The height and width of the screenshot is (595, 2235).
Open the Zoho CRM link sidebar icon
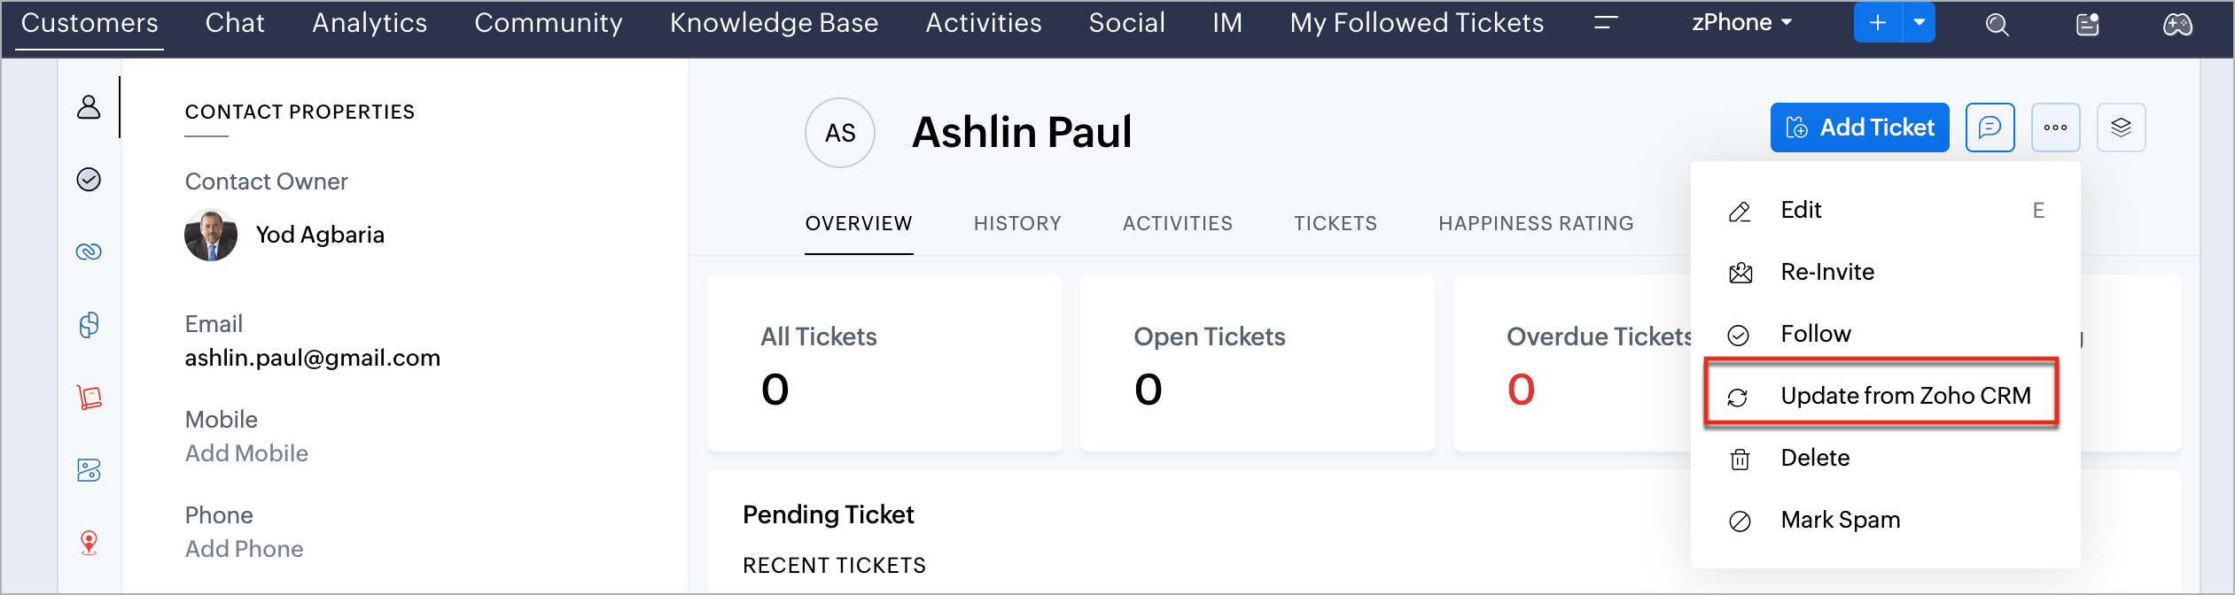[x=89, y=252]
